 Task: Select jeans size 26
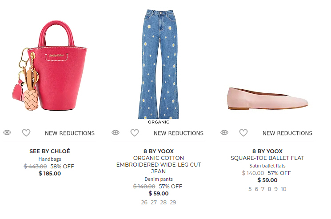tap(144, 203)
